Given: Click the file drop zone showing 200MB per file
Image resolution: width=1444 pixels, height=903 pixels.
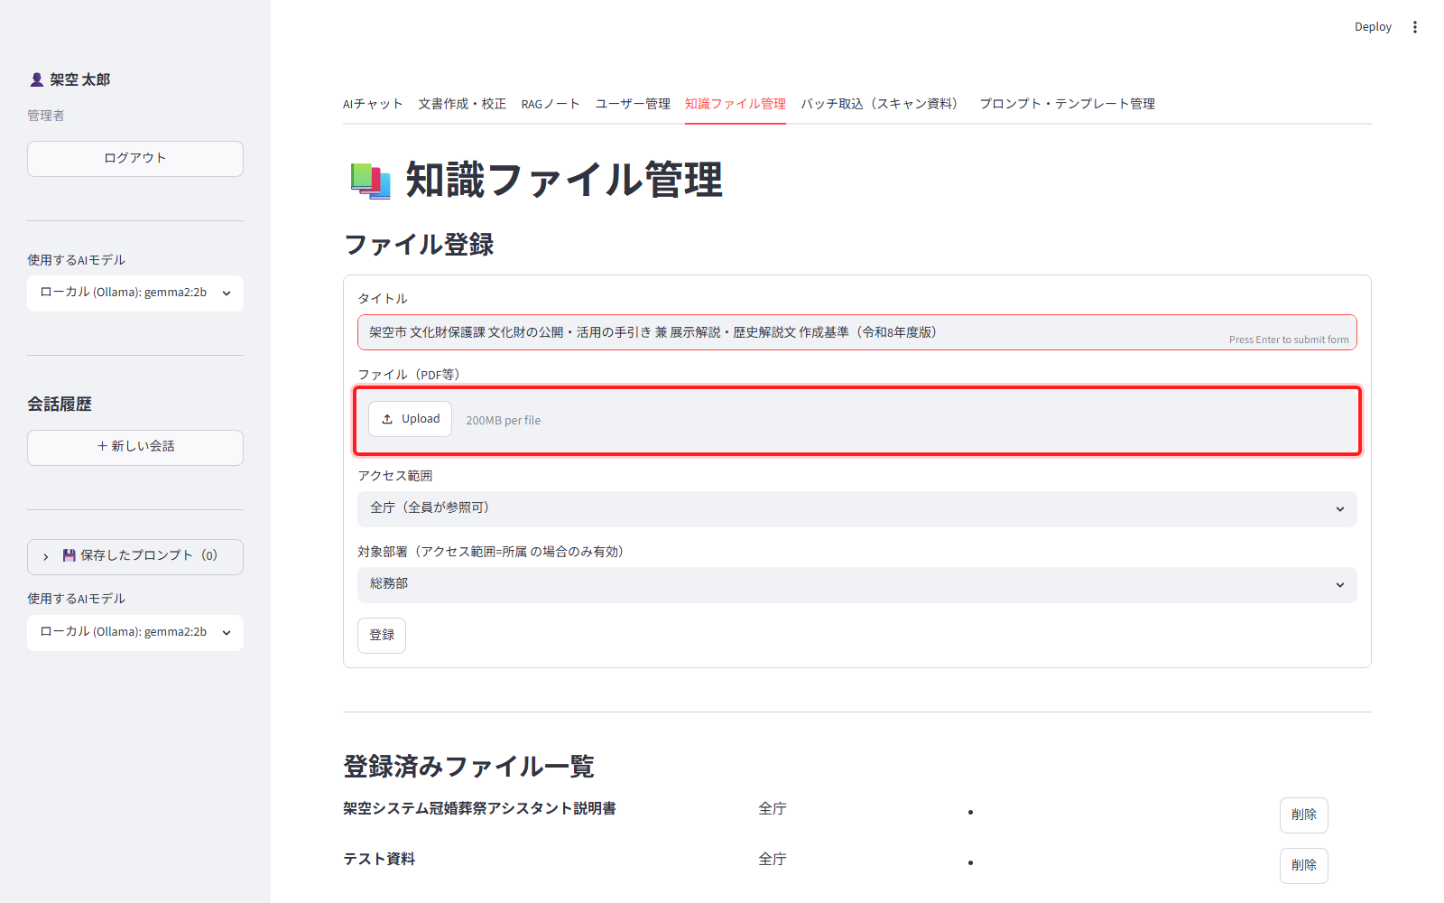Looking at the screenshot, I should [857, 421].
